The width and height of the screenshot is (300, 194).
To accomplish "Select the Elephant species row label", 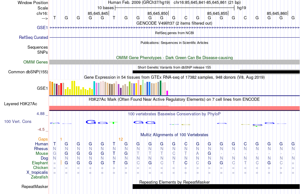I will tap(40, 163).
